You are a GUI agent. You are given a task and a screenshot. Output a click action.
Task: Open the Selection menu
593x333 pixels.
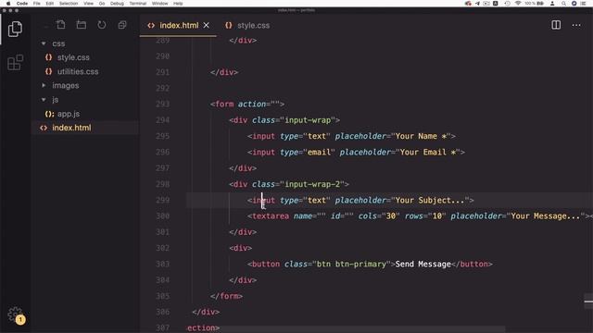[69, 4]
